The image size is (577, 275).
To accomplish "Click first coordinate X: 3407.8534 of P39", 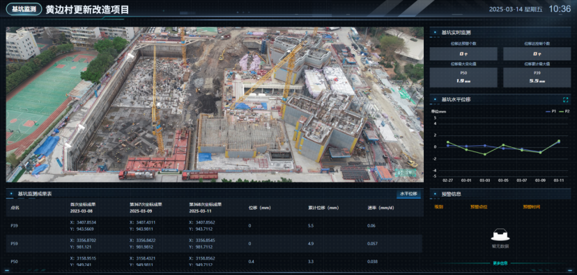I will 83,222.
